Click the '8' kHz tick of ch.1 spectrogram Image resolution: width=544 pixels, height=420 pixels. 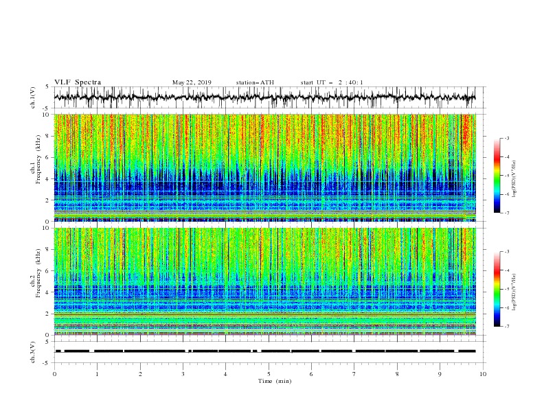(48, 136)
